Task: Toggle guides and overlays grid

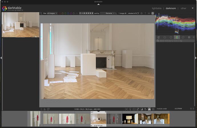Action: (153, 109)
